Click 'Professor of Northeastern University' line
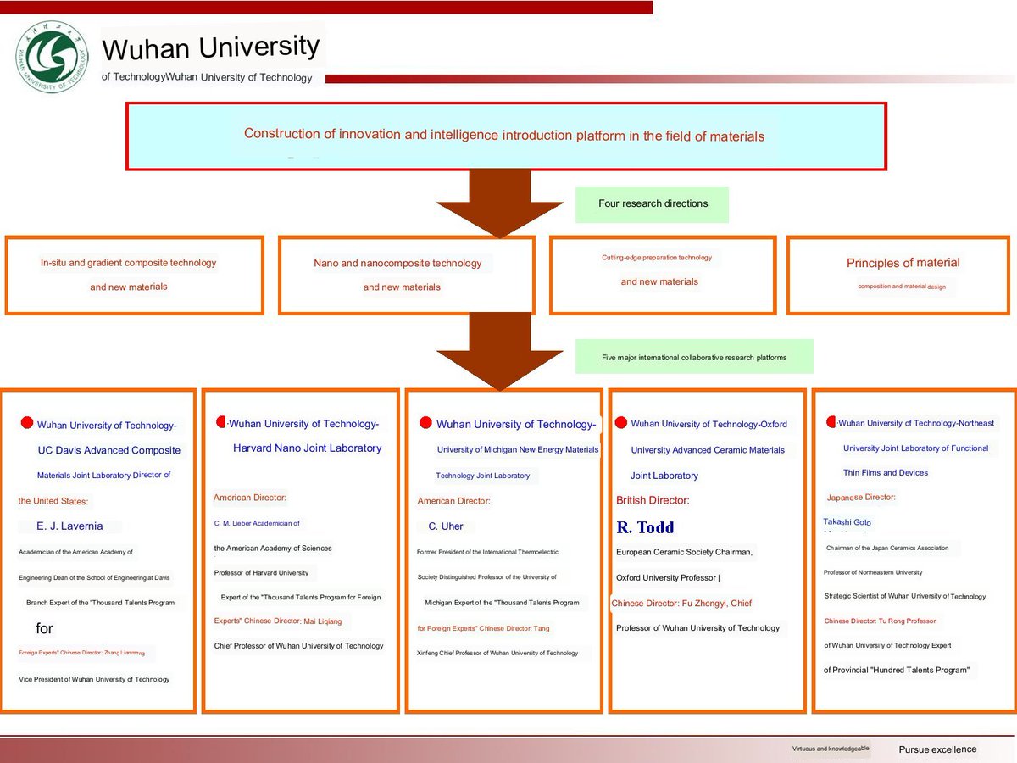 tap(873, 572)
